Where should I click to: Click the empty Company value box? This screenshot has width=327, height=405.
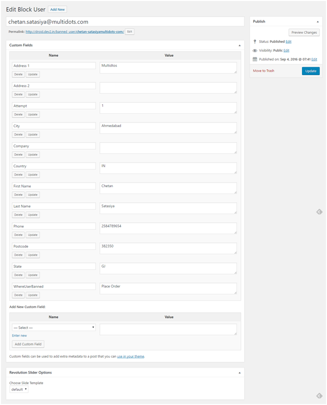click(168, 148)
